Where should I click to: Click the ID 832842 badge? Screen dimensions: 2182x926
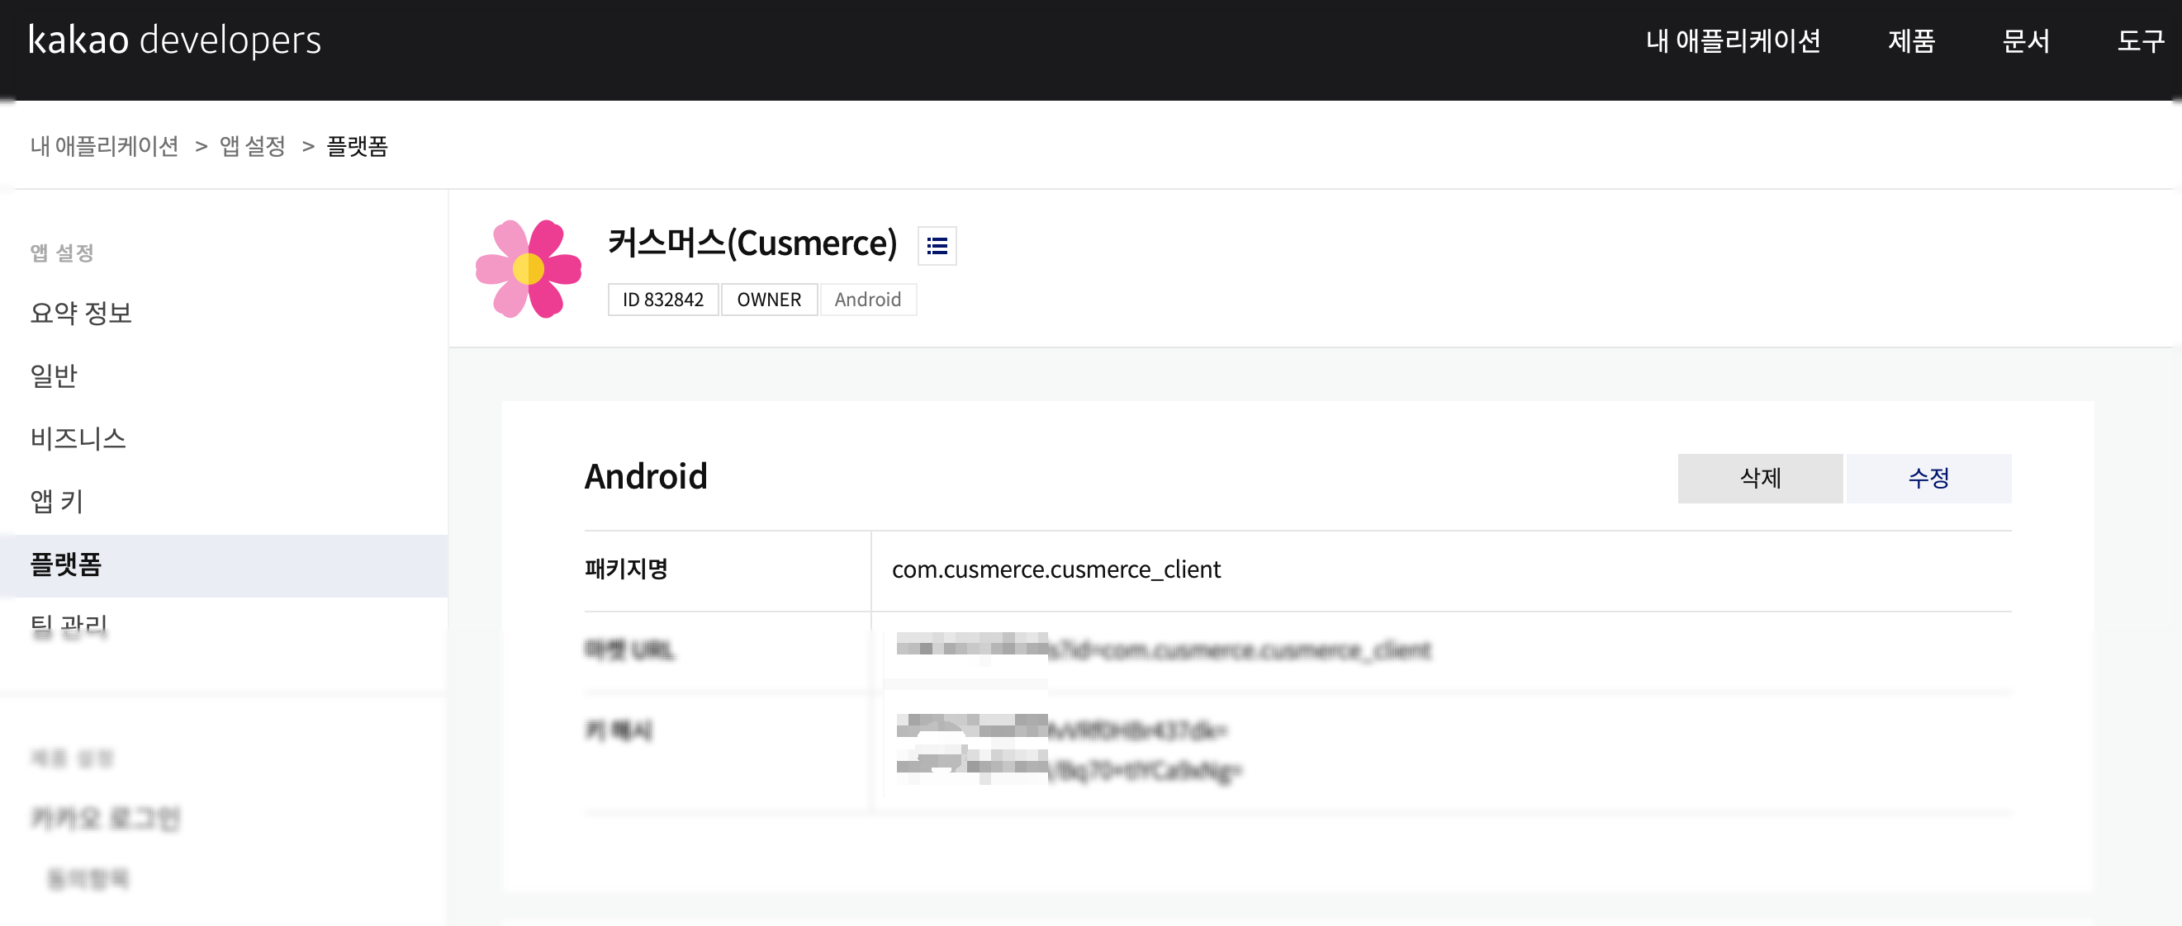pos(663,300)
